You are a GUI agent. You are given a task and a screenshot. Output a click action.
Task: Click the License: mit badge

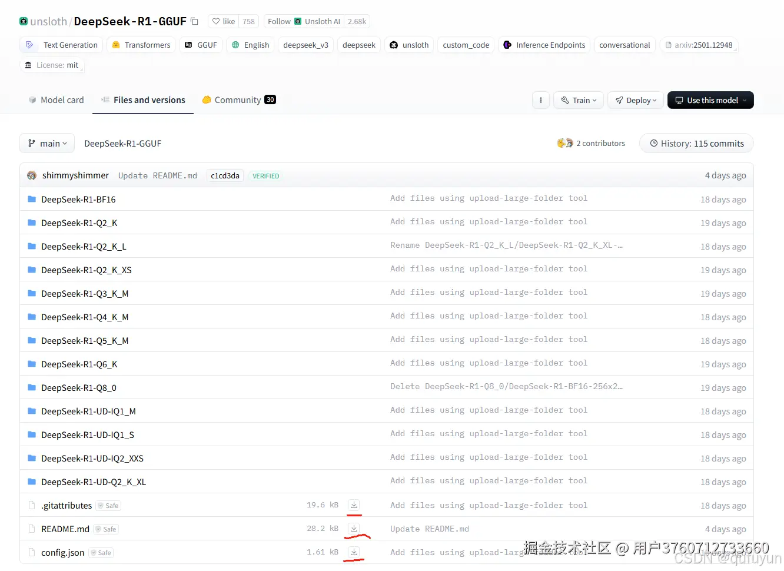point(52,65)
